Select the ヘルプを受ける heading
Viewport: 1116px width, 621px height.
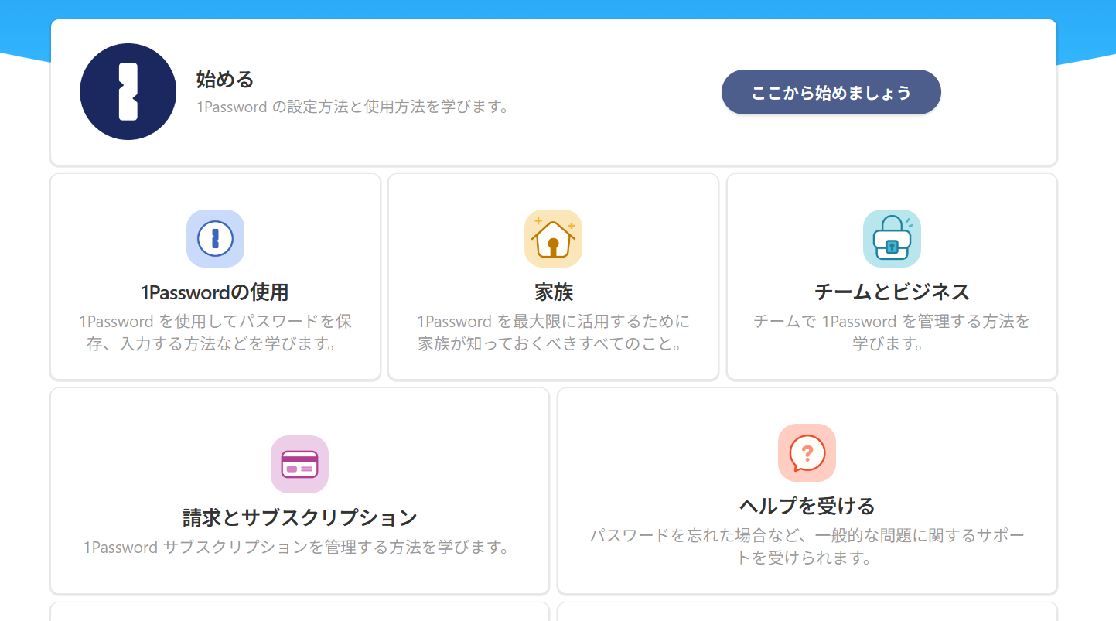pos(807,507)
